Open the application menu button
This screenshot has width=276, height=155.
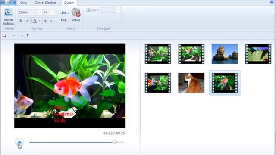[8, 2]
